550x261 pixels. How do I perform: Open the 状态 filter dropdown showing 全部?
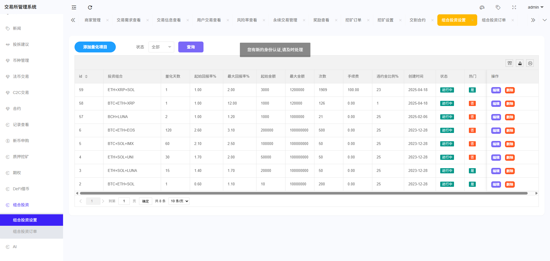click(161, 47)
